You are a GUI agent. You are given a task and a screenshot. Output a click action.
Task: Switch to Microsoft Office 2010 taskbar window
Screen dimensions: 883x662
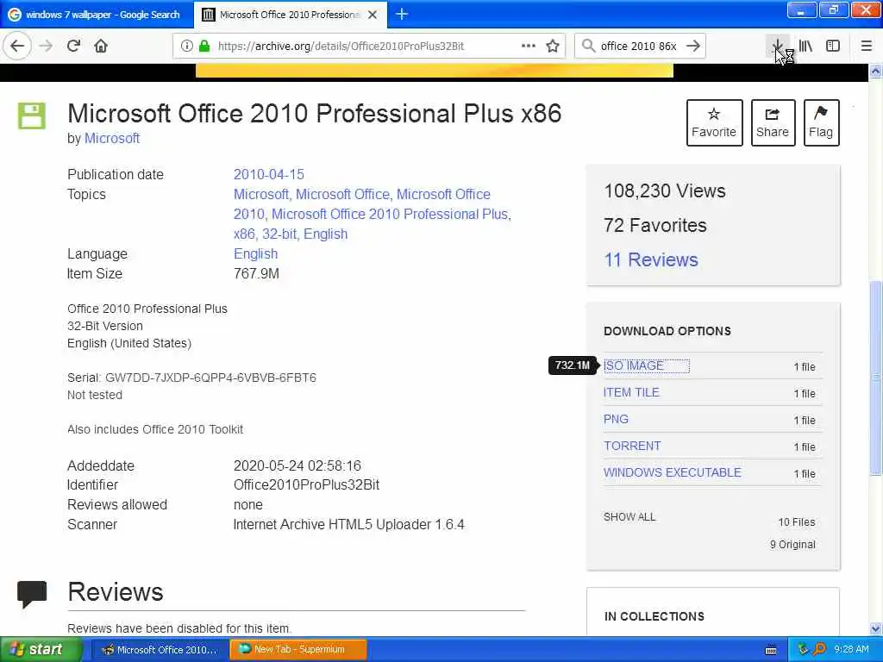pos(160,650)
